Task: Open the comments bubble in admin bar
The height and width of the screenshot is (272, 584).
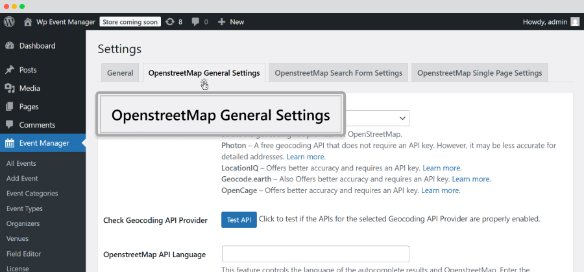Action: pyautogui.click(x=195, y=22)
